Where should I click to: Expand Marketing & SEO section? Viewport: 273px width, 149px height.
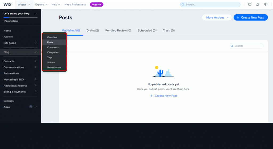click(x=20, y=80)
